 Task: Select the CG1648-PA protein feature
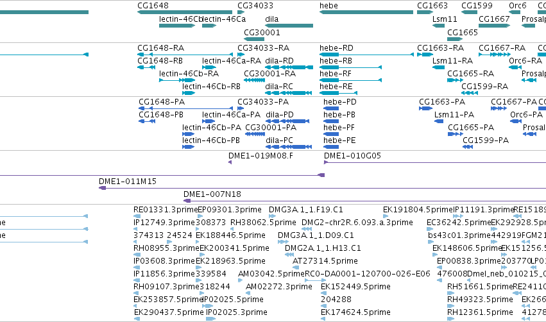[x=185, y=108]
